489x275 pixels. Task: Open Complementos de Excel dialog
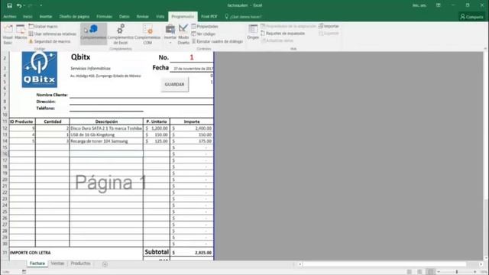pos(121,34)
